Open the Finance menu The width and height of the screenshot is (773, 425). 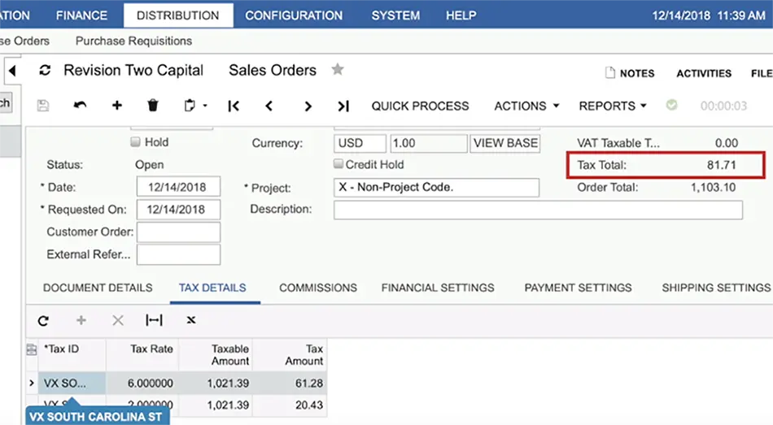(x=82, y=15)
